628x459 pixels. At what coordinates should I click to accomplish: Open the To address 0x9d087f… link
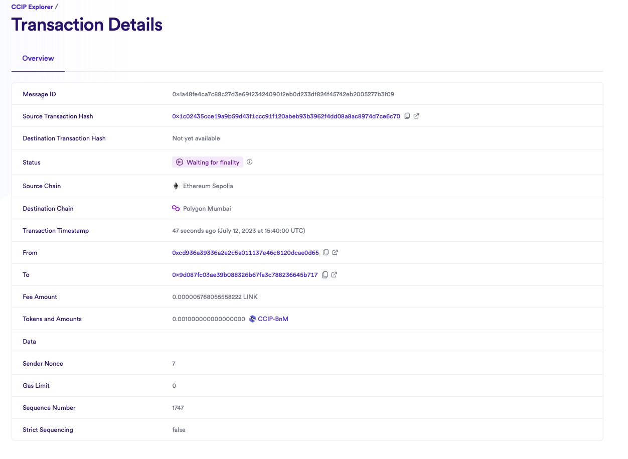pos(245,275)
